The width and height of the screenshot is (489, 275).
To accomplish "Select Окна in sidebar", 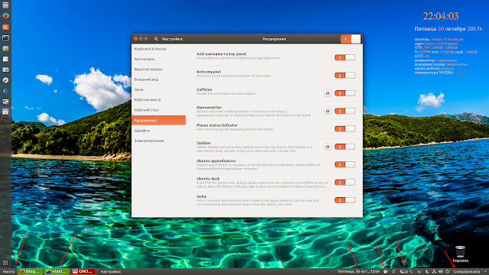I will click(x=159, y=89).
